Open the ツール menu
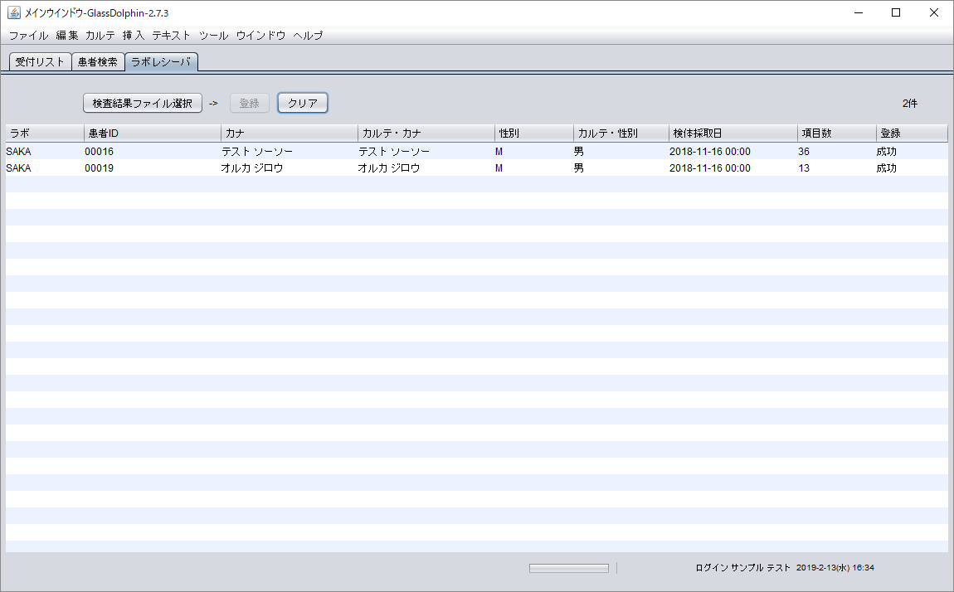The width and height of the screenshot is (954, 592). pos(213,36)
